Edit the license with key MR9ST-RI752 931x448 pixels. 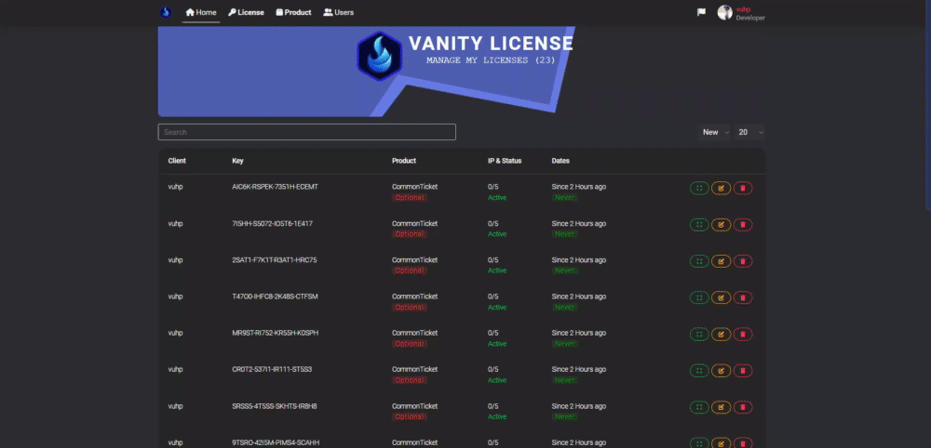coord(721,335)
